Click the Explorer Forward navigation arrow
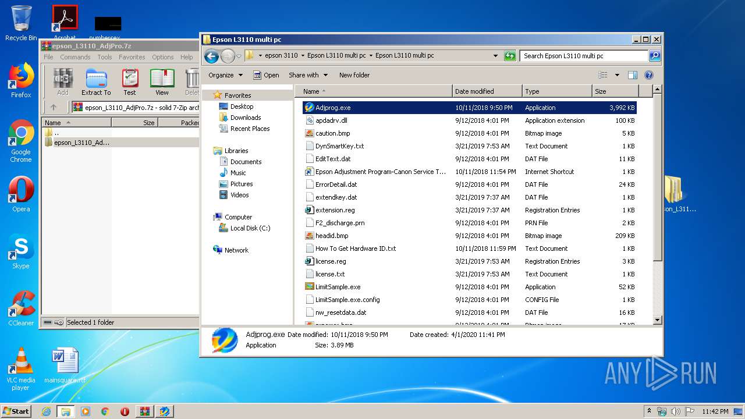The height and width of the screenshot is (419, 745). pos(228,56)
